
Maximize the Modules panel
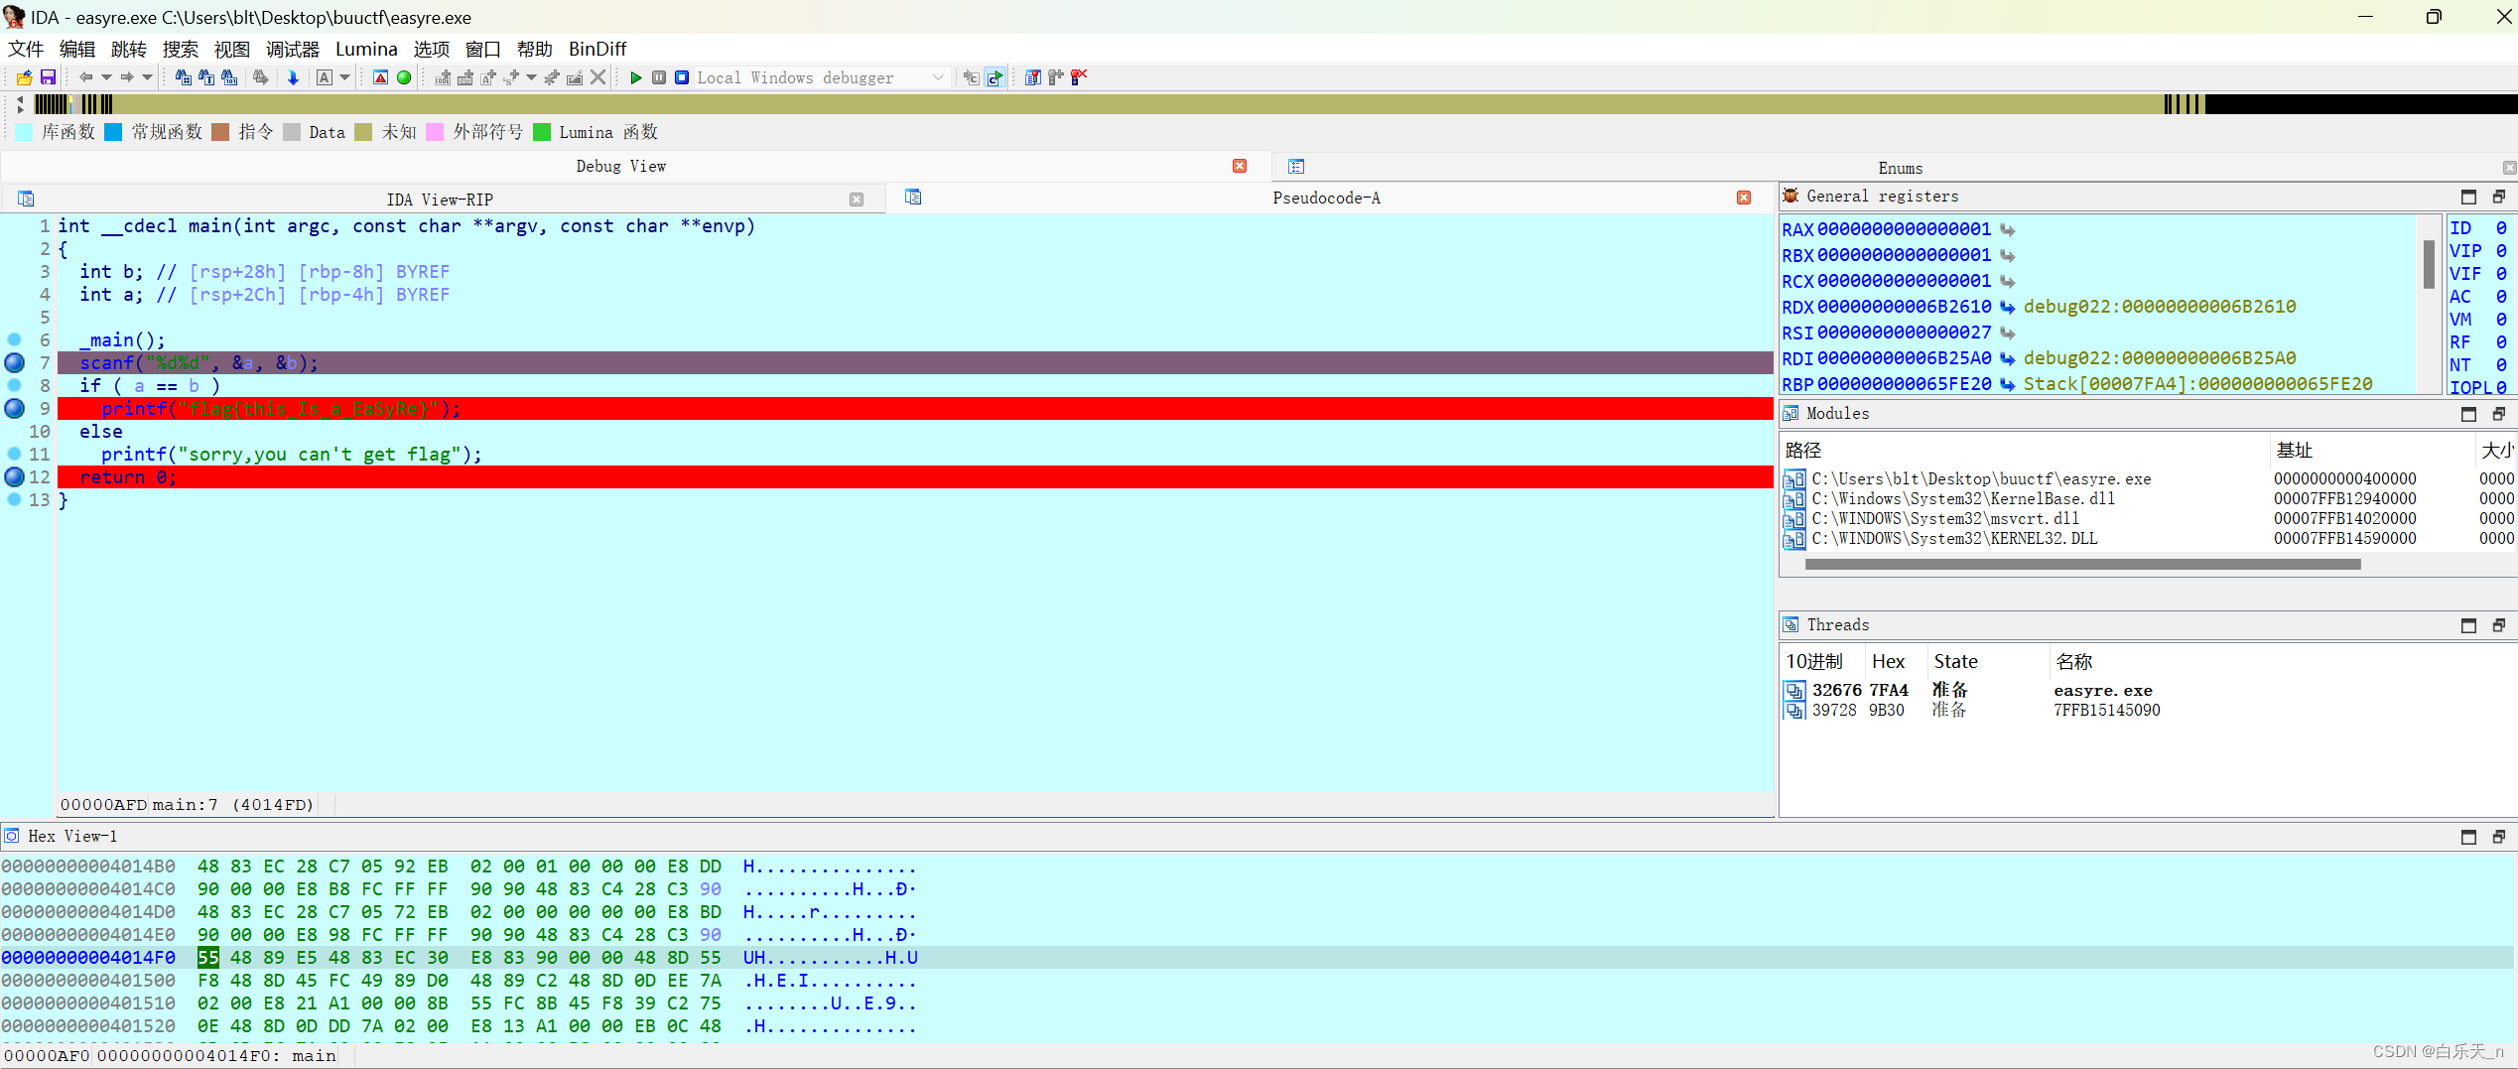point(2469,414)
